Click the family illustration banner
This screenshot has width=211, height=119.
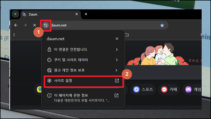(158, 54)
